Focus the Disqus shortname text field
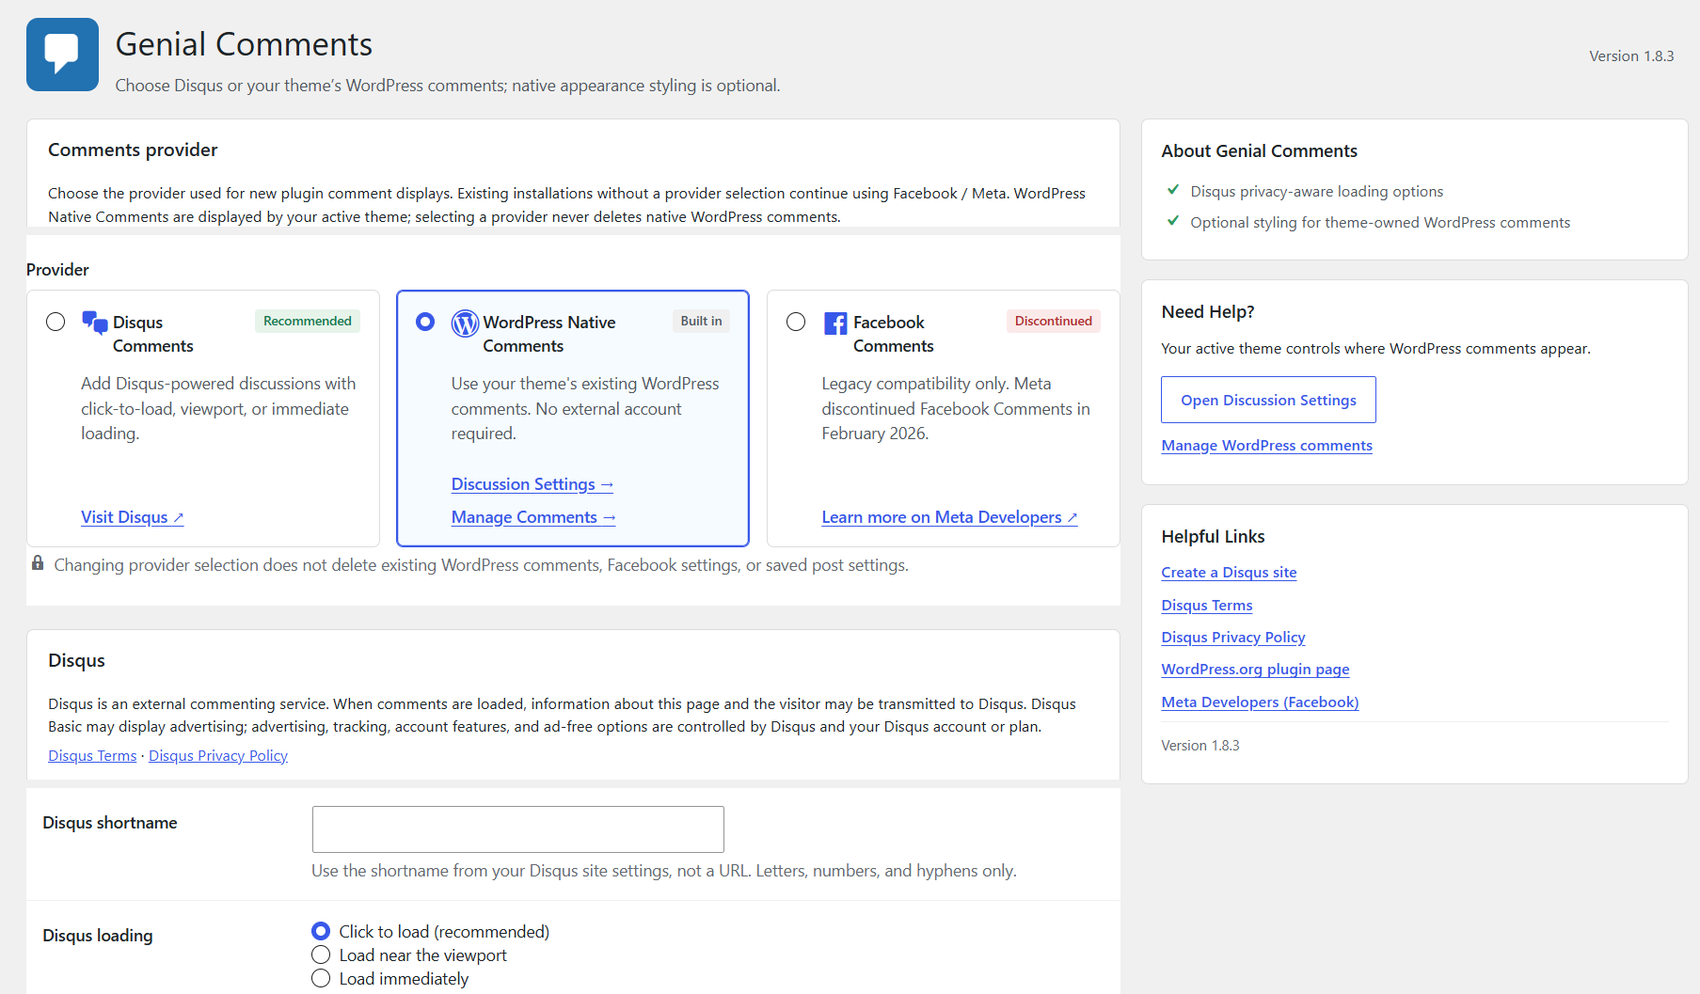The width and height of the screenshot is (1700, 994). [x=518, y=829]
